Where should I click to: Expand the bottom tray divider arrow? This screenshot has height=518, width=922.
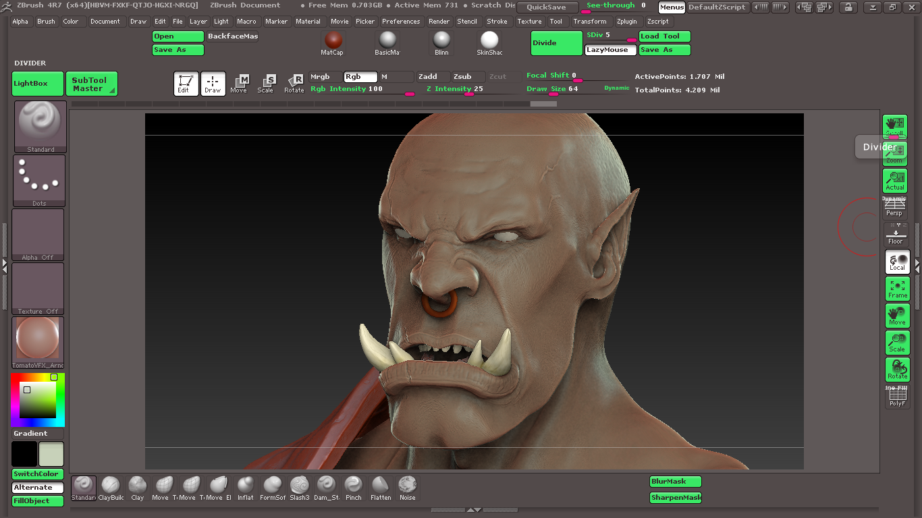474,511
